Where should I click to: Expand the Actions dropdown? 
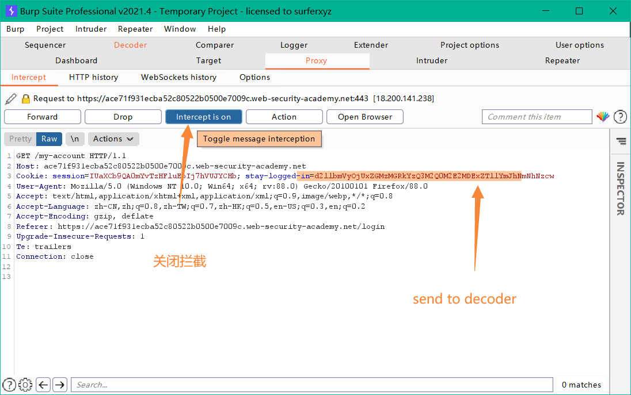point(113,139)
